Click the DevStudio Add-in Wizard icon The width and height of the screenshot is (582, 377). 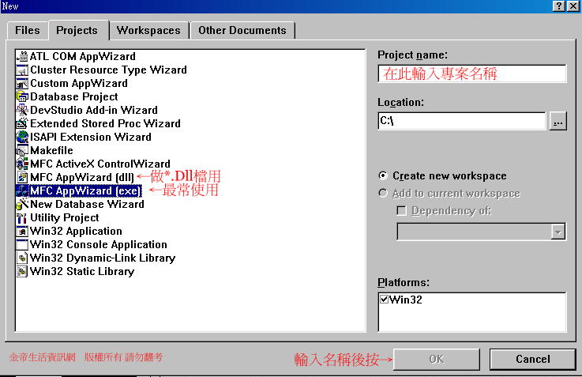[x=22, y=110]
